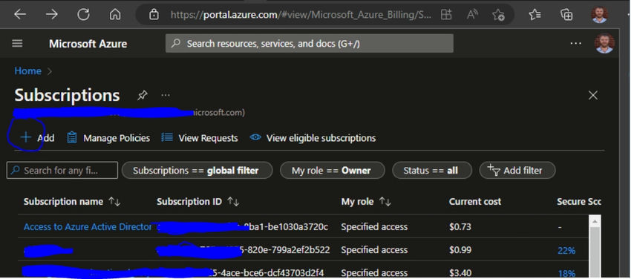Open View eligible subscriptions
The height and width of the screenshot is (279, 631).
click(x=313, y=138)
